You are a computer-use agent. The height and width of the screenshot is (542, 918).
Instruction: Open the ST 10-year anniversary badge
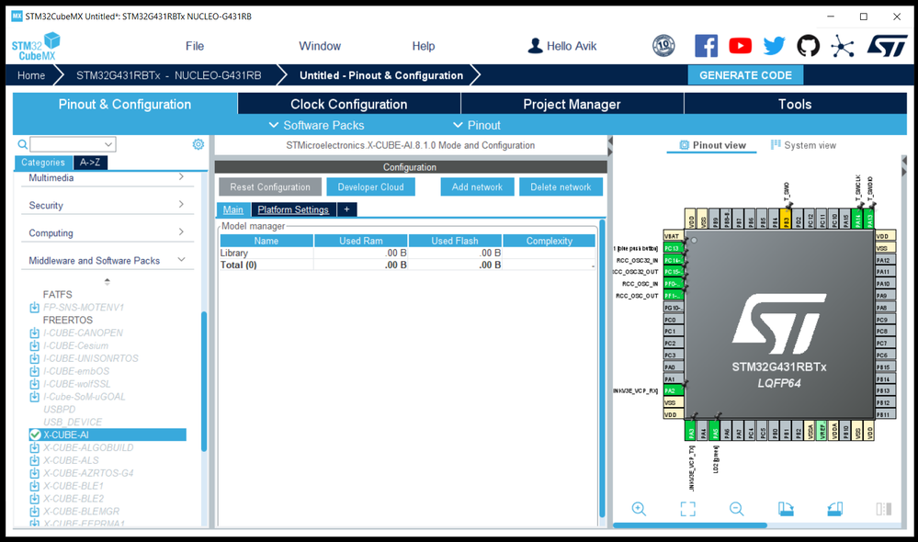point(663,46)
